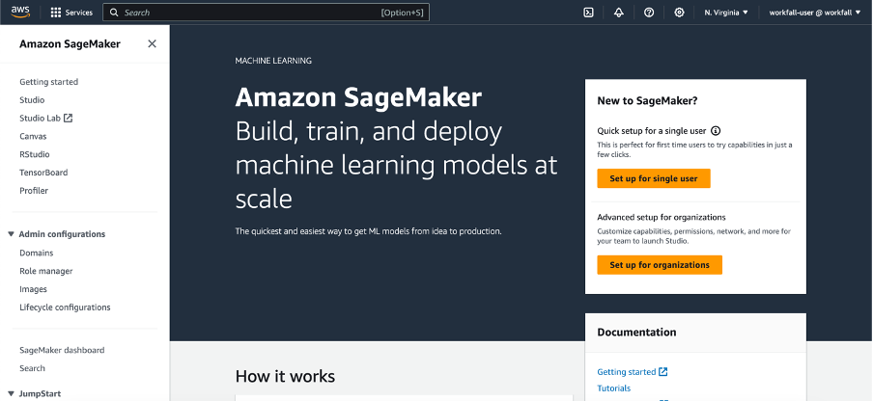Click the AWS logo home icon
Image resolution: width=873 pixels, height=401 pixels.
pos(20,13)
